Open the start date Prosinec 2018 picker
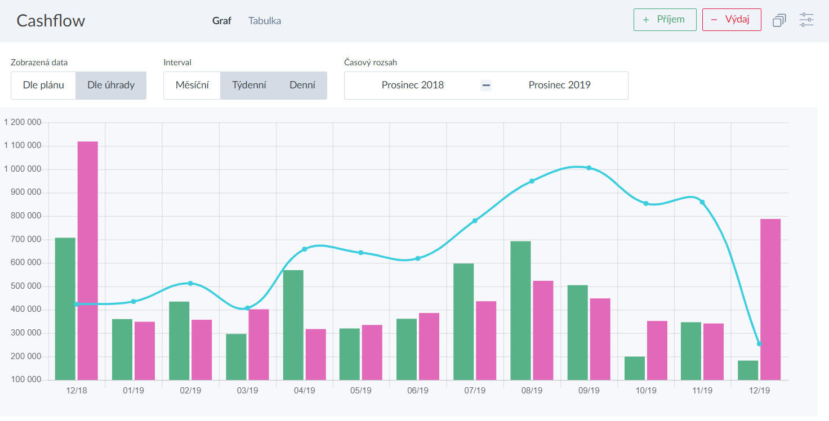 pyautogui.click(x=413, y=86)
